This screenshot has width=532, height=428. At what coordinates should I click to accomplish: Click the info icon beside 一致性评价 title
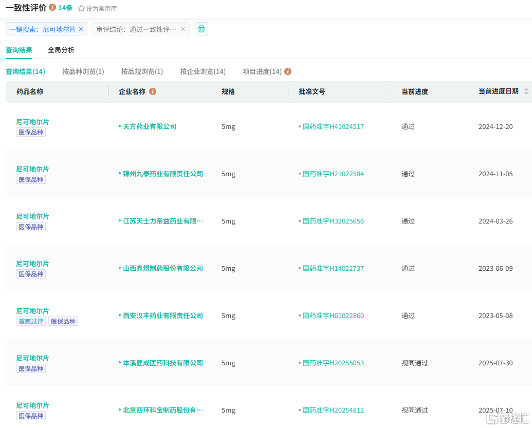pos(52,7)
